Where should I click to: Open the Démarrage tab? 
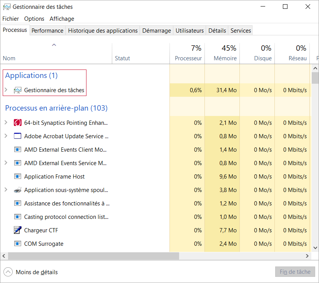(x=156, y=31)
